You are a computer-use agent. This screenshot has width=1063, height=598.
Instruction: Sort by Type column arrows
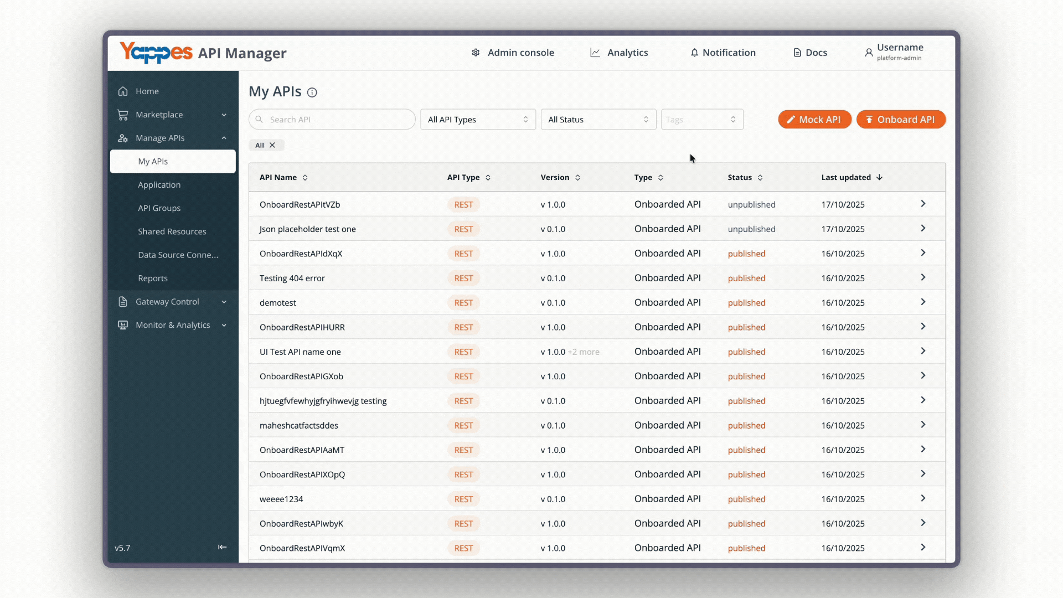(660, 178)
